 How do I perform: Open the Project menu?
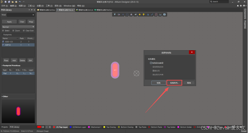point(31,6)
